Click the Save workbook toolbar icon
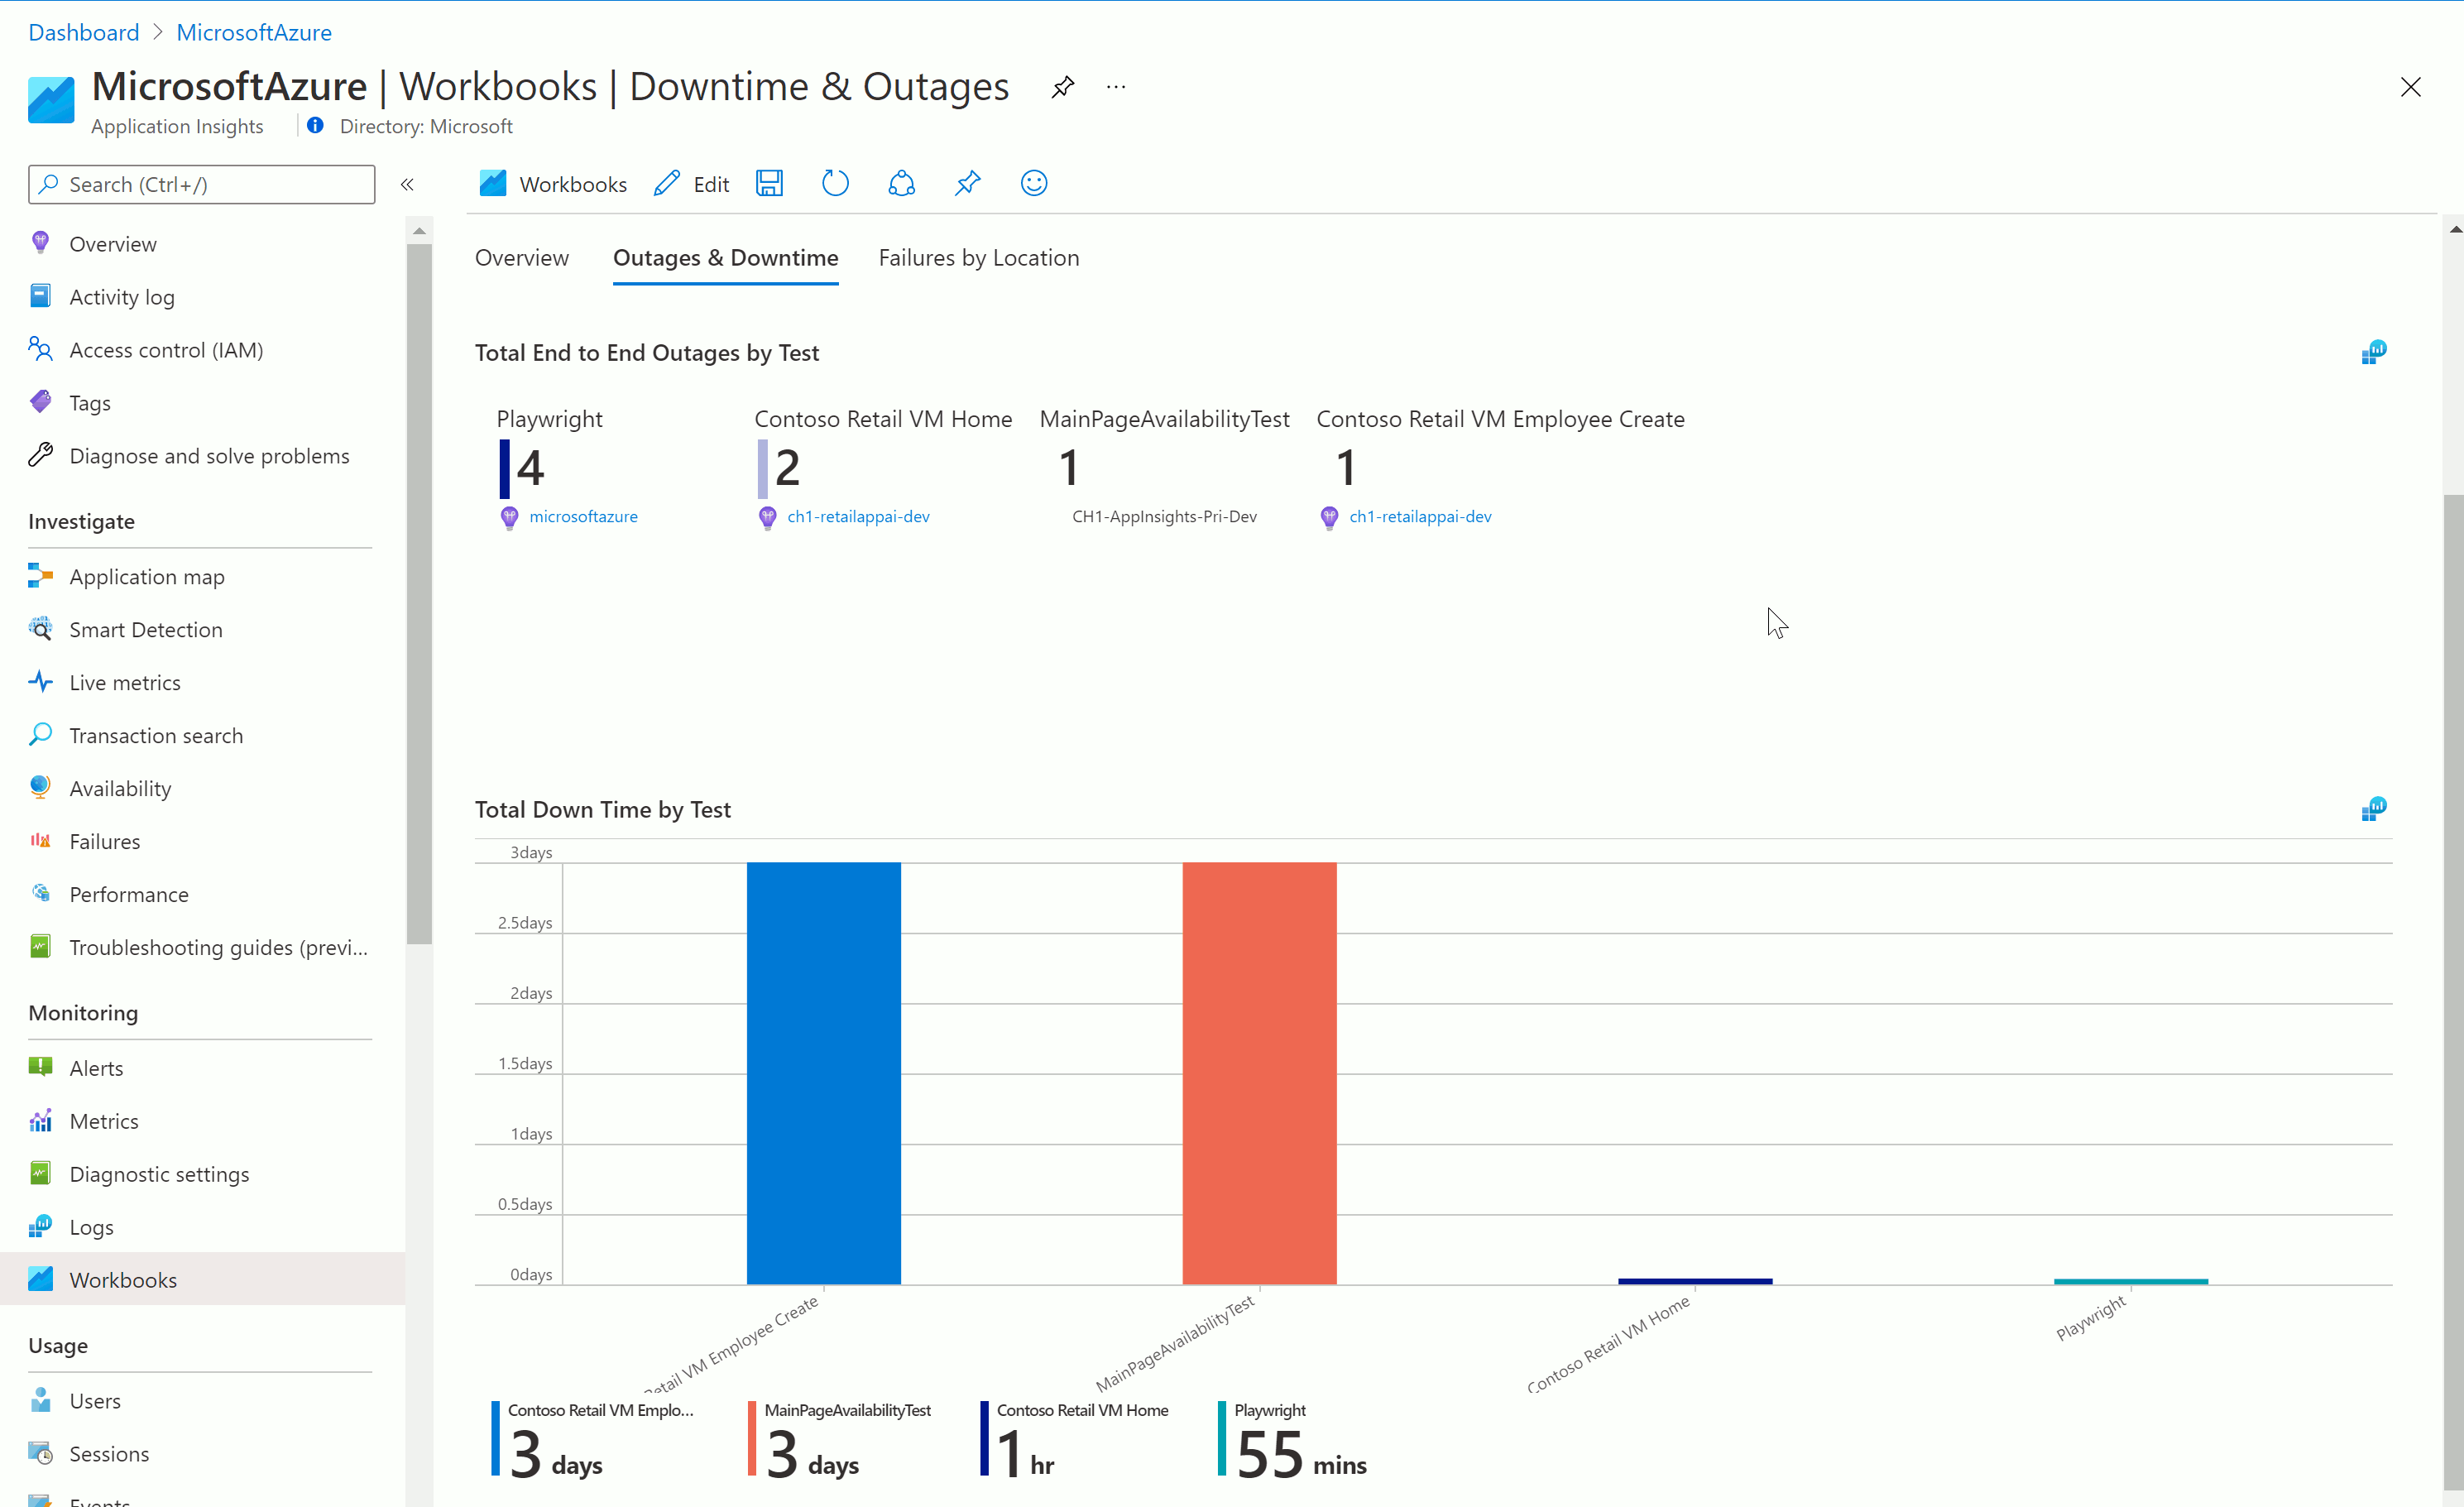This screenshot has height=1507, width=2464. [769, 183]
